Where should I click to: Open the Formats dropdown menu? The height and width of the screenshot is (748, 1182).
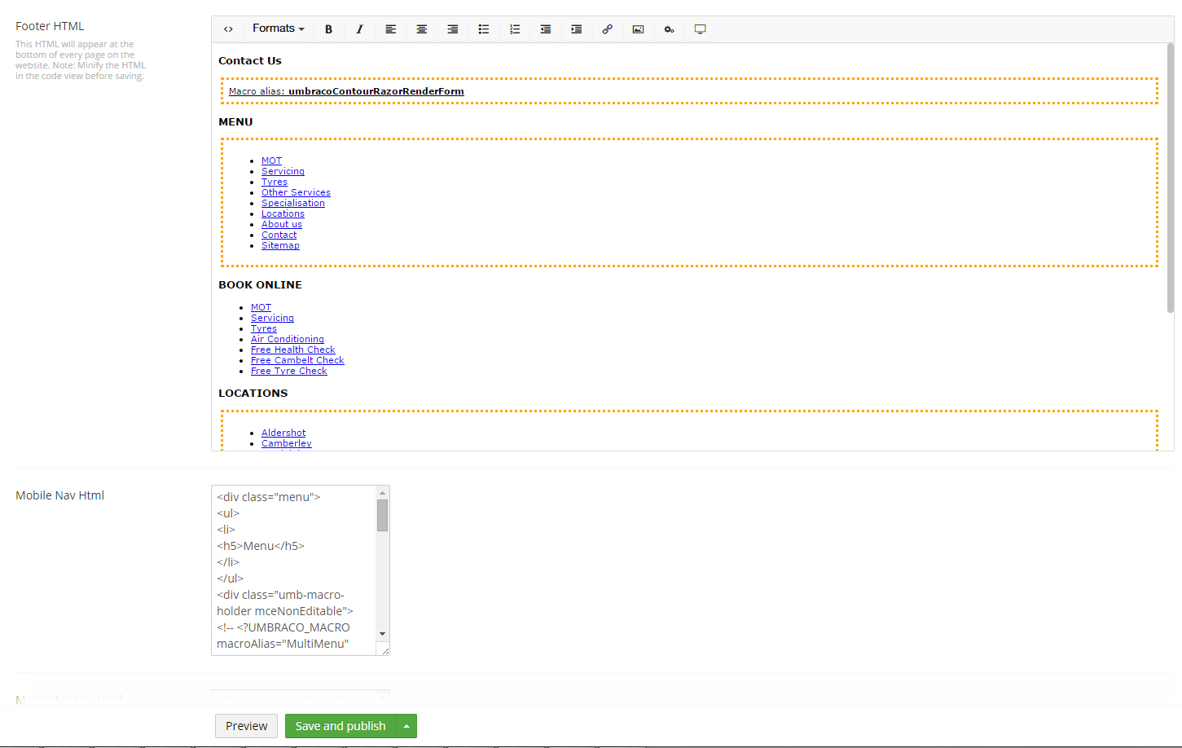pyautogui.click(x=279, y=29)
